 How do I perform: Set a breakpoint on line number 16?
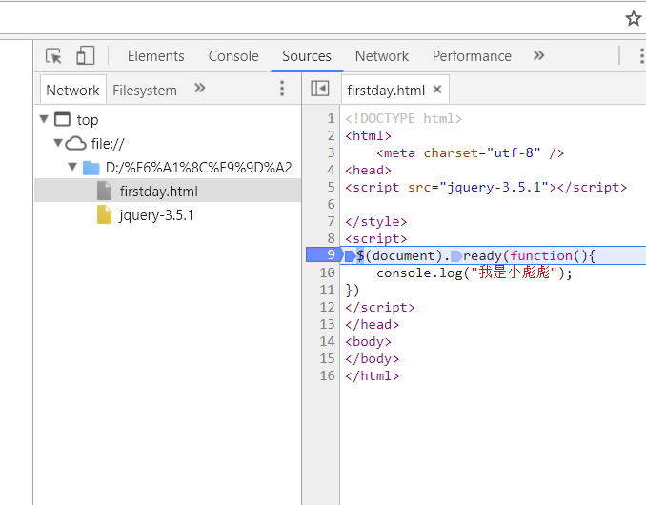point(328,375)
